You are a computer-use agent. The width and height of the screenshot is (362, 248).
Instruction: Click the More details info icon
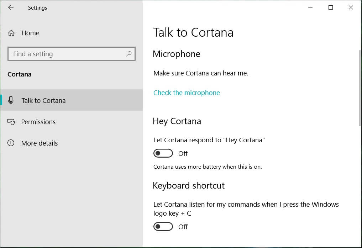pos(11,143)
